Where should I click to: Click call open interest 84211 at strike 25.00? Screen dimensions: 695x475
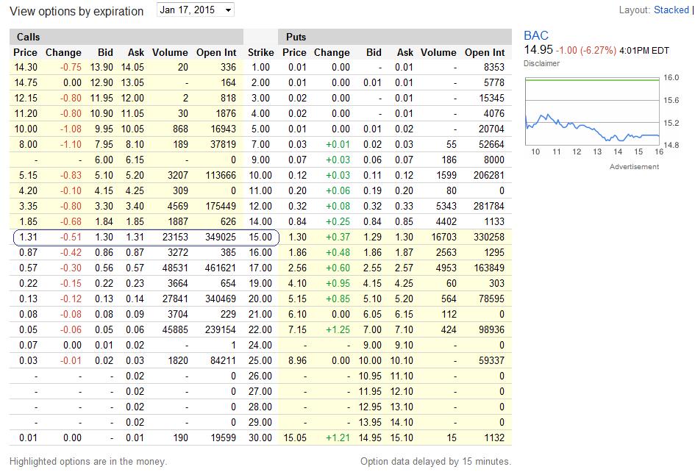click(x=223, y=361)
